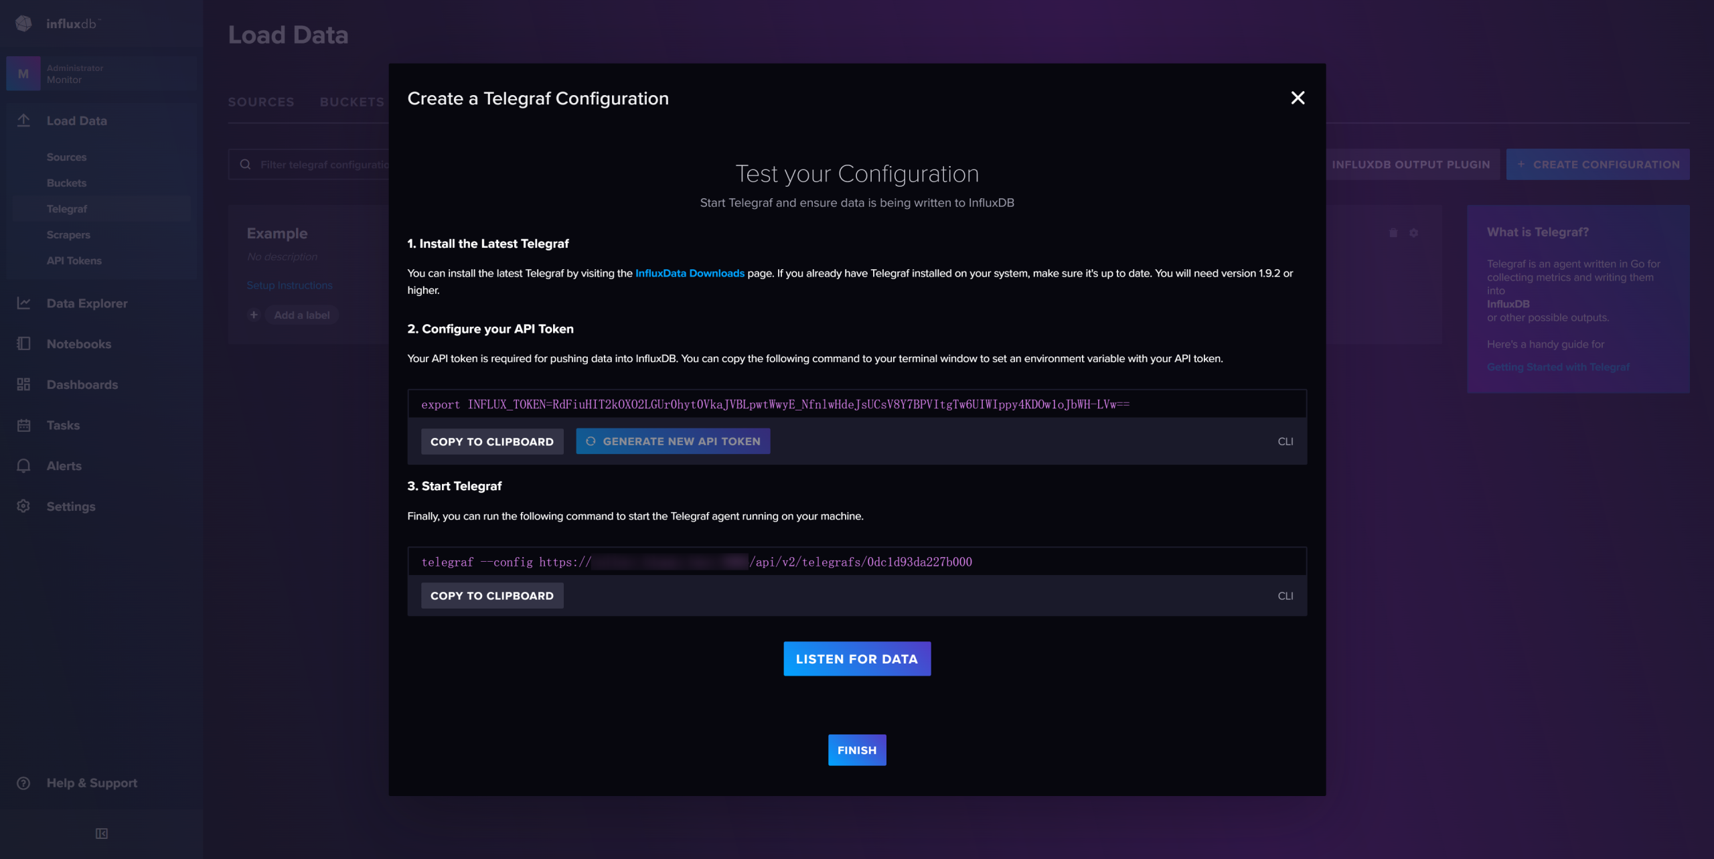This screenshot has height=859, width=1714.
Task: Open Help & Support question icon
Action: 23,783
